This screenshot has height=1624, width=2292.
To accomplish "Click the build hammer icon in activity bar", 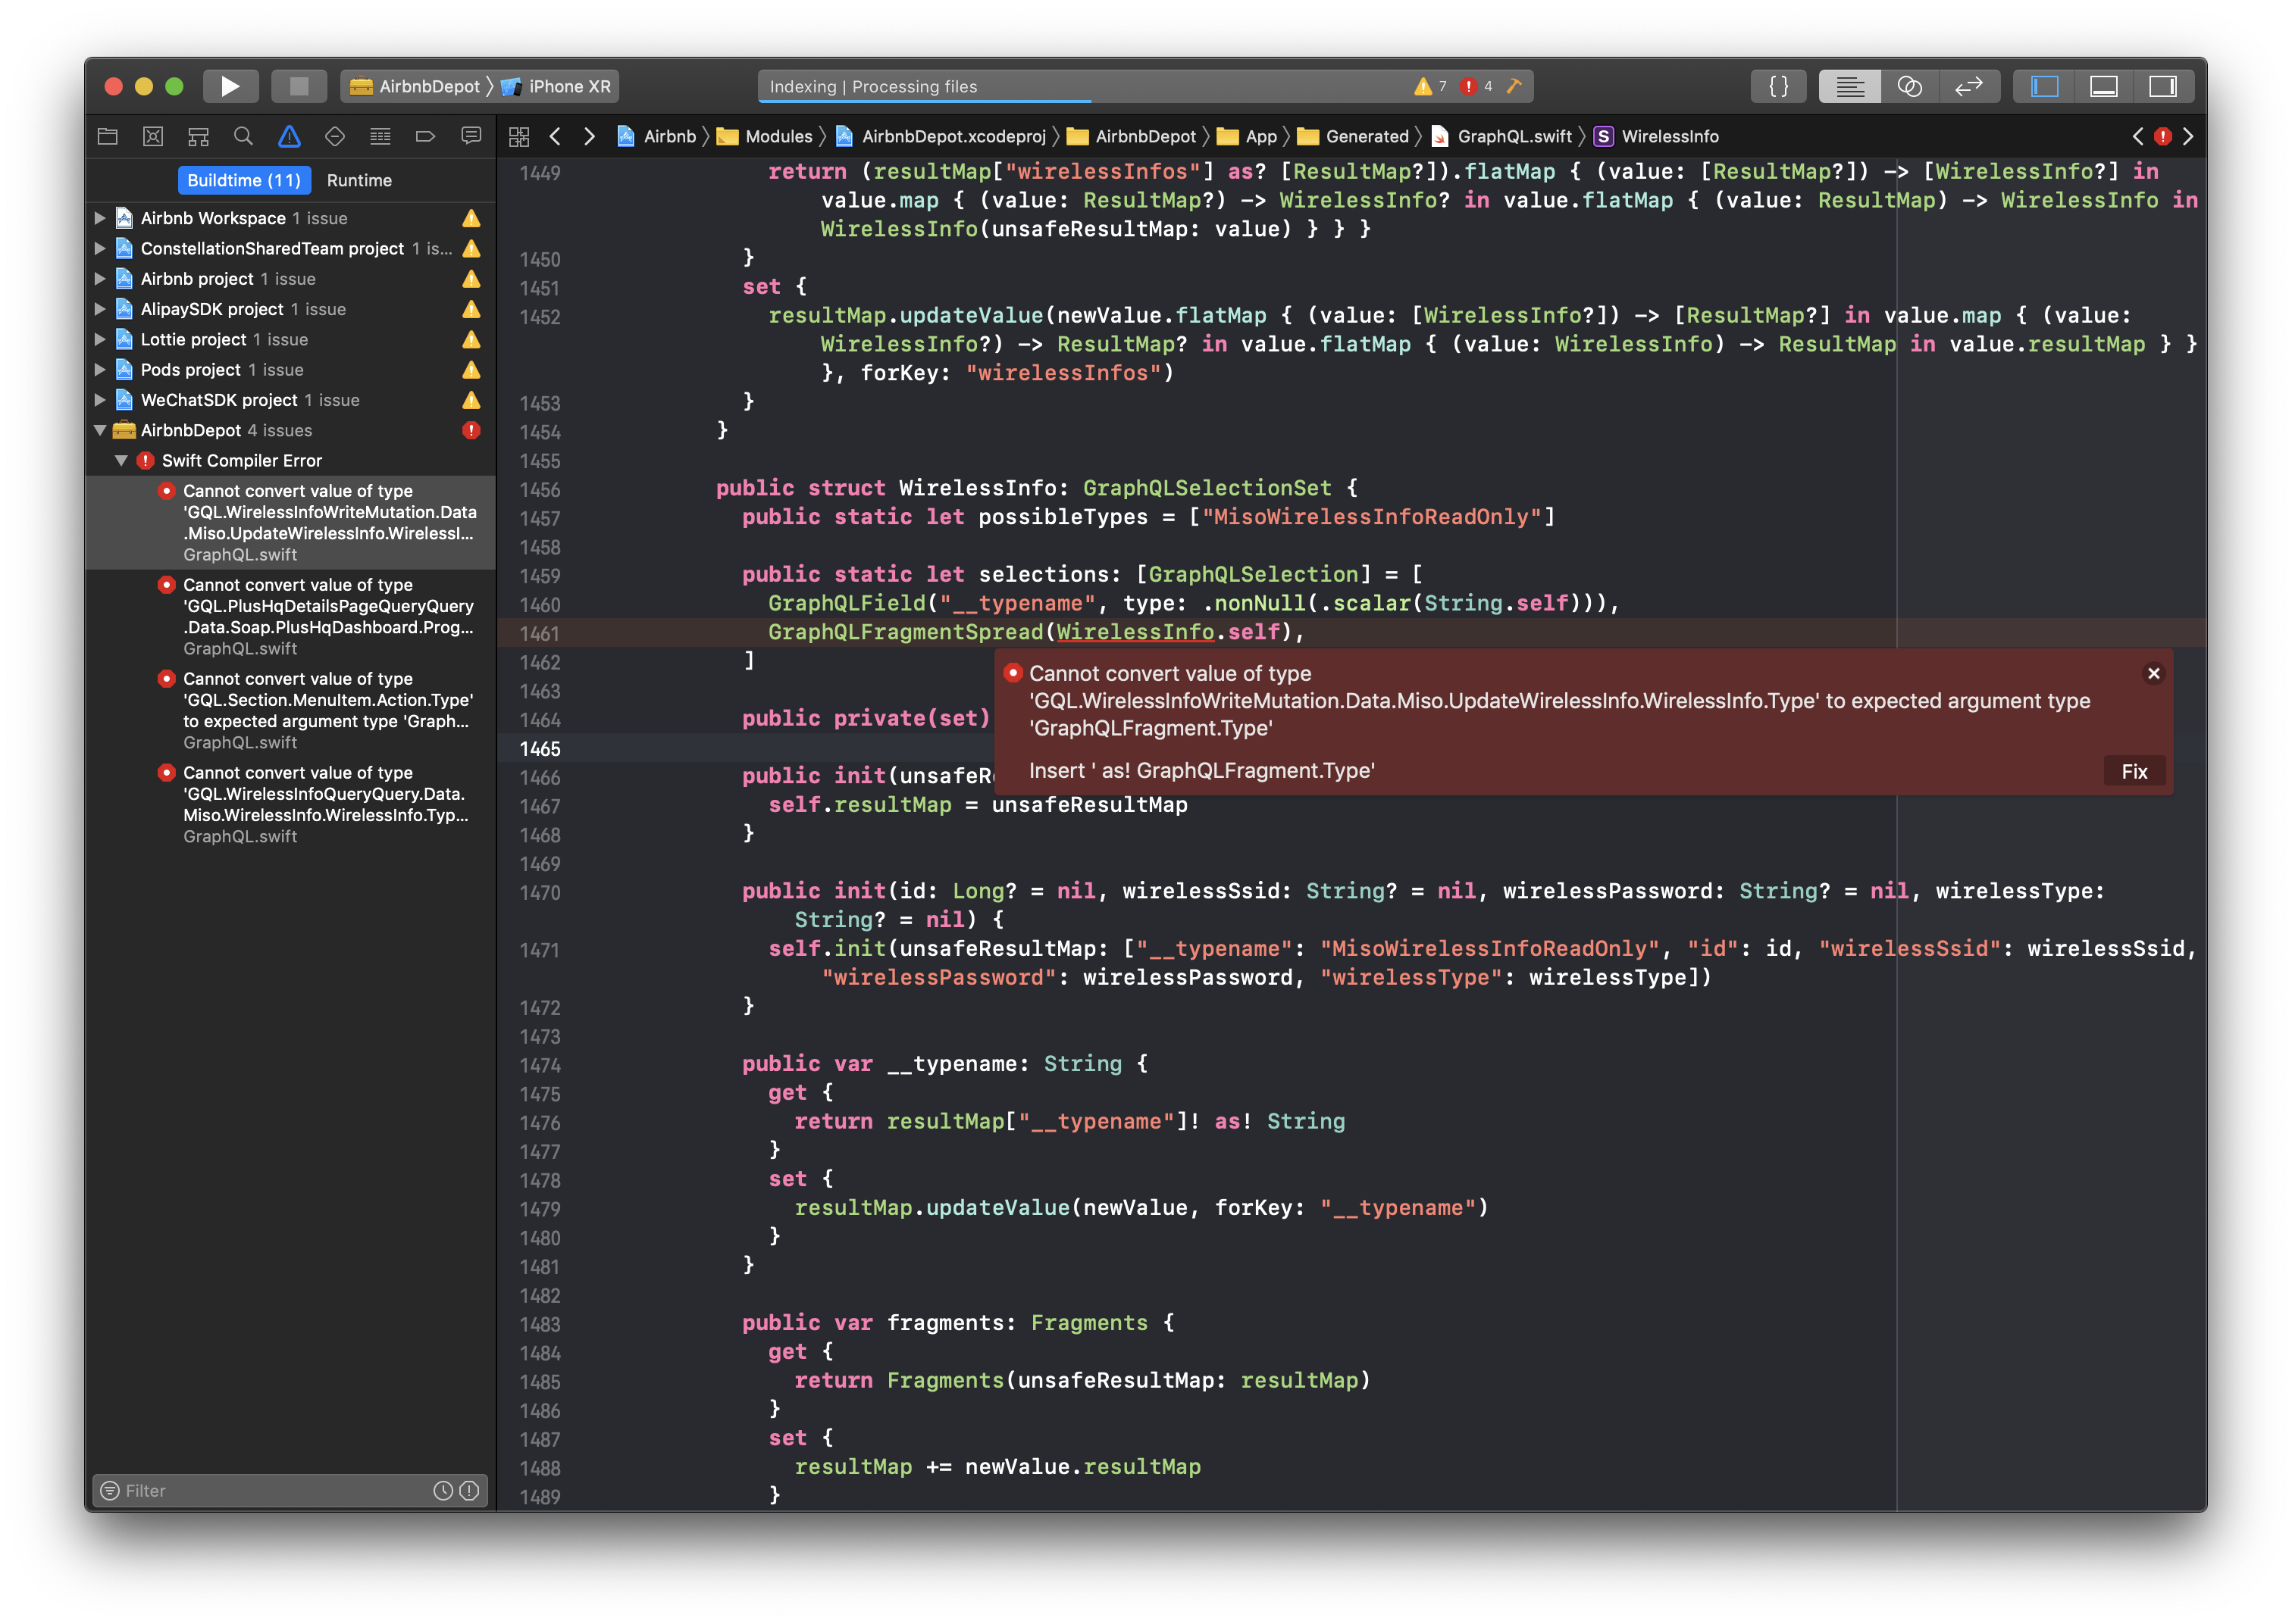I will click(x=1514, y=87).
